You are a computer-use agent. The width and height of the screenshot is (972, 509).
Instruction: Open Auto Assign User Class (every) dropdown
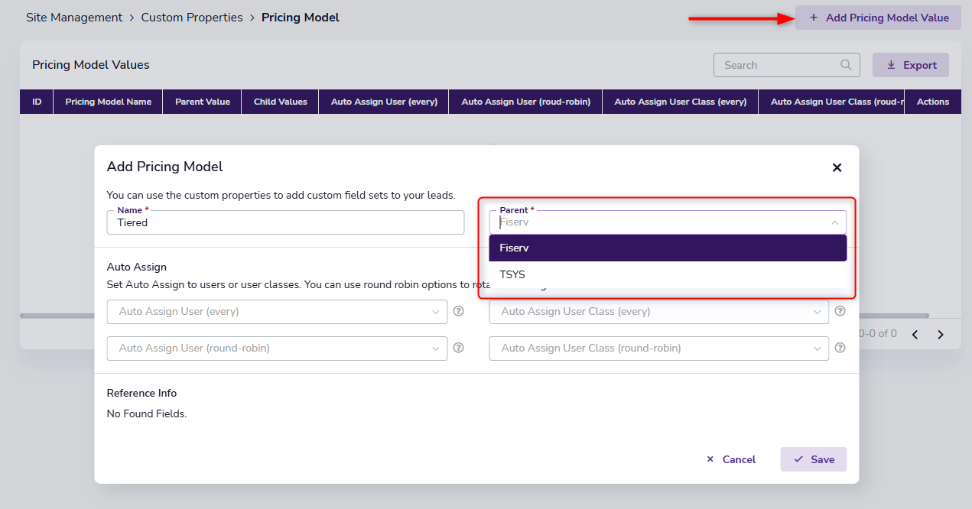click(x=659, y=311)
